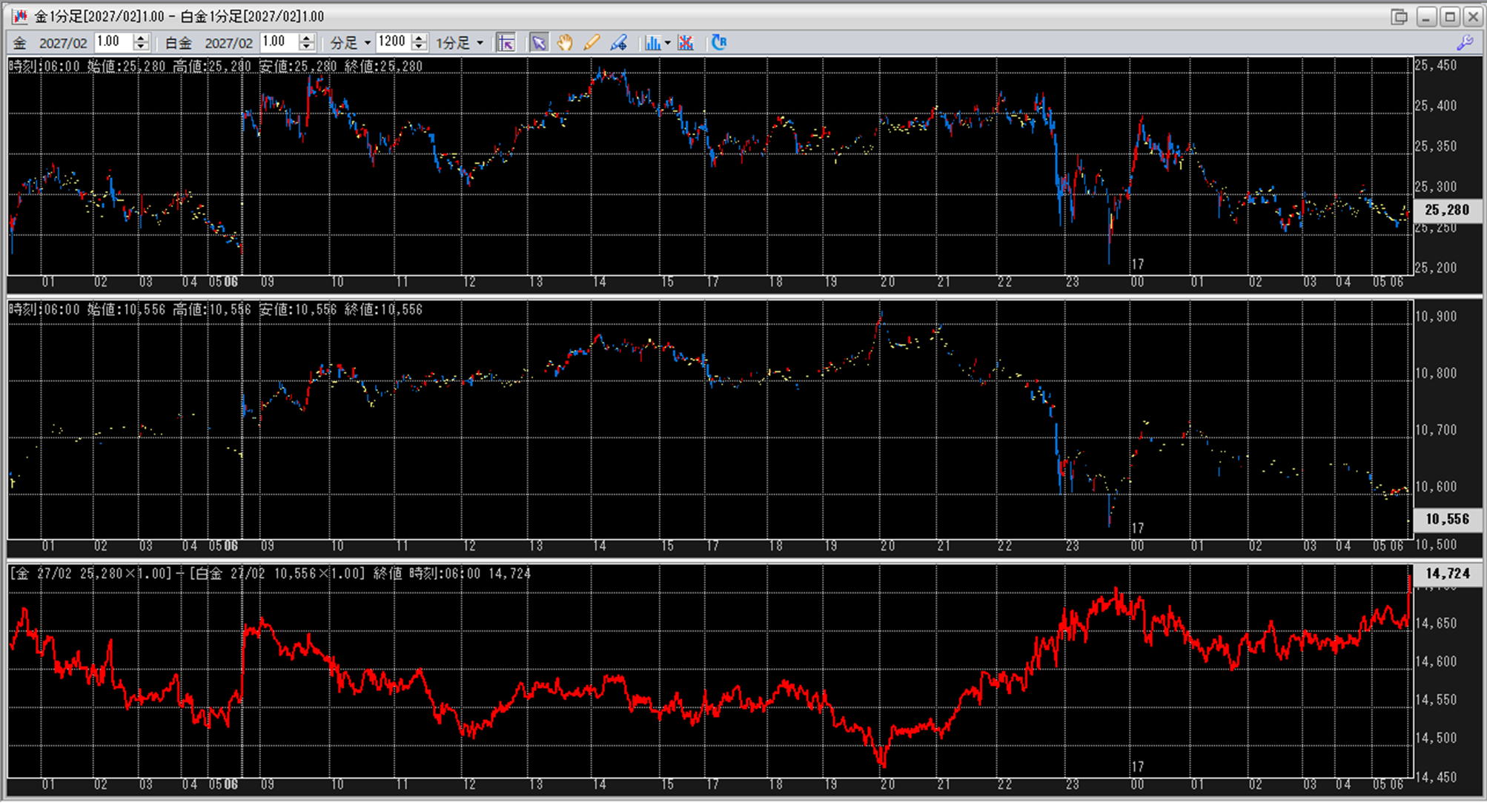The image size is (1487, 803).
Task: Click the detach window icon in title bar
Action: pyautogui.click(x=1399, y=16)
